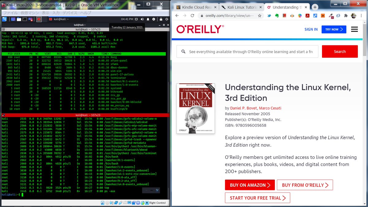This screenshot has width=368, height=207.
Task: Click the logout power icon in Kali panel
Action: (x=167, y=19)
